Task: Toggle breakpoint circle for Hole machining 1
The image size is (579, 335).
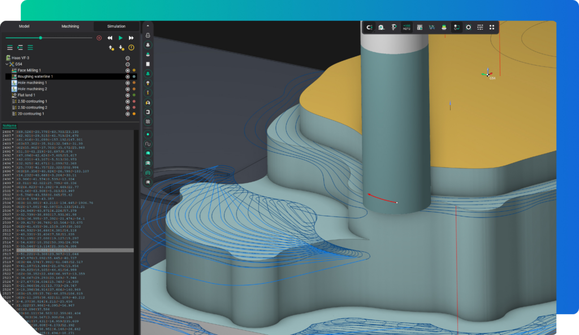Action: click(128, 83)
